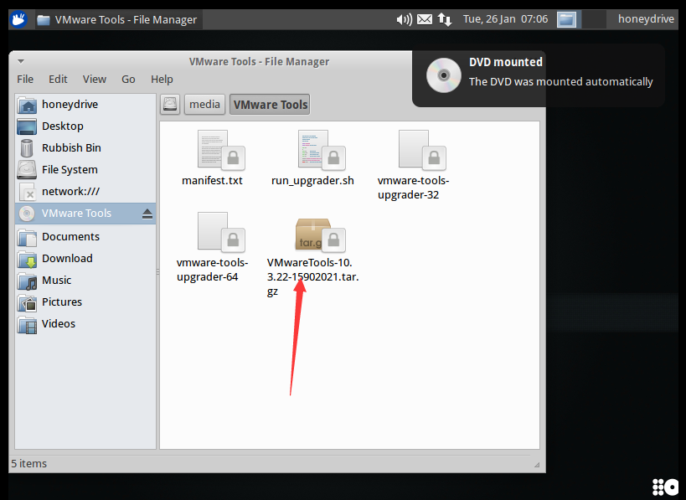
Task: Click the run_upgrader.sh file name
Action: coord(312,181)
